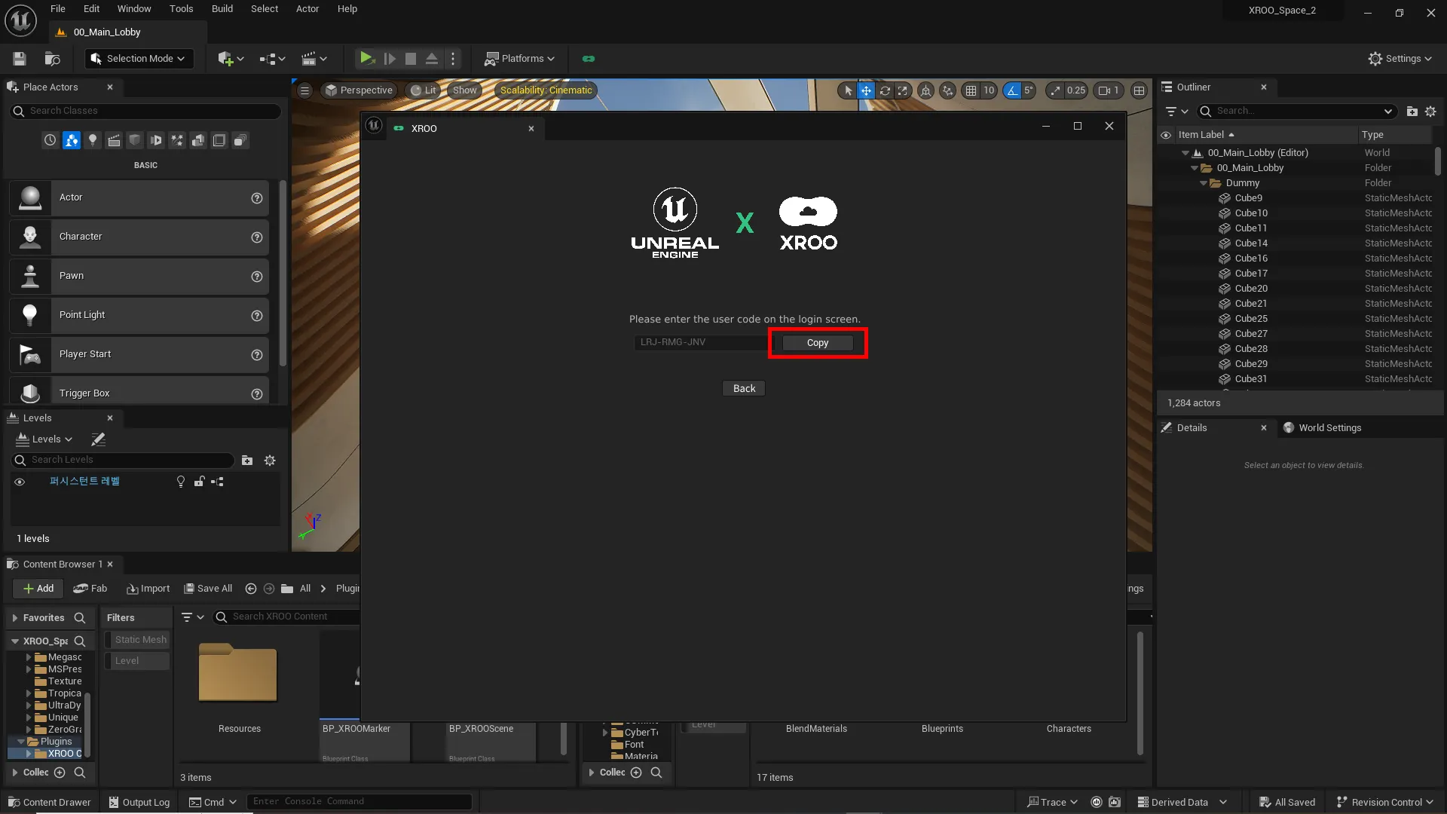The width and height of the screenshot is (1447, 814).
Task: Click the translate gizmo tool in viewport
Action: (x=866, y=90)
